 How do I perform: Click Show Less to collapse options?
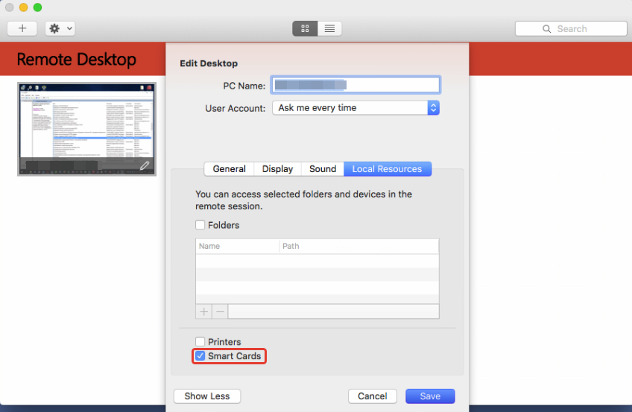pyautogui.click(x=207, y=396)
